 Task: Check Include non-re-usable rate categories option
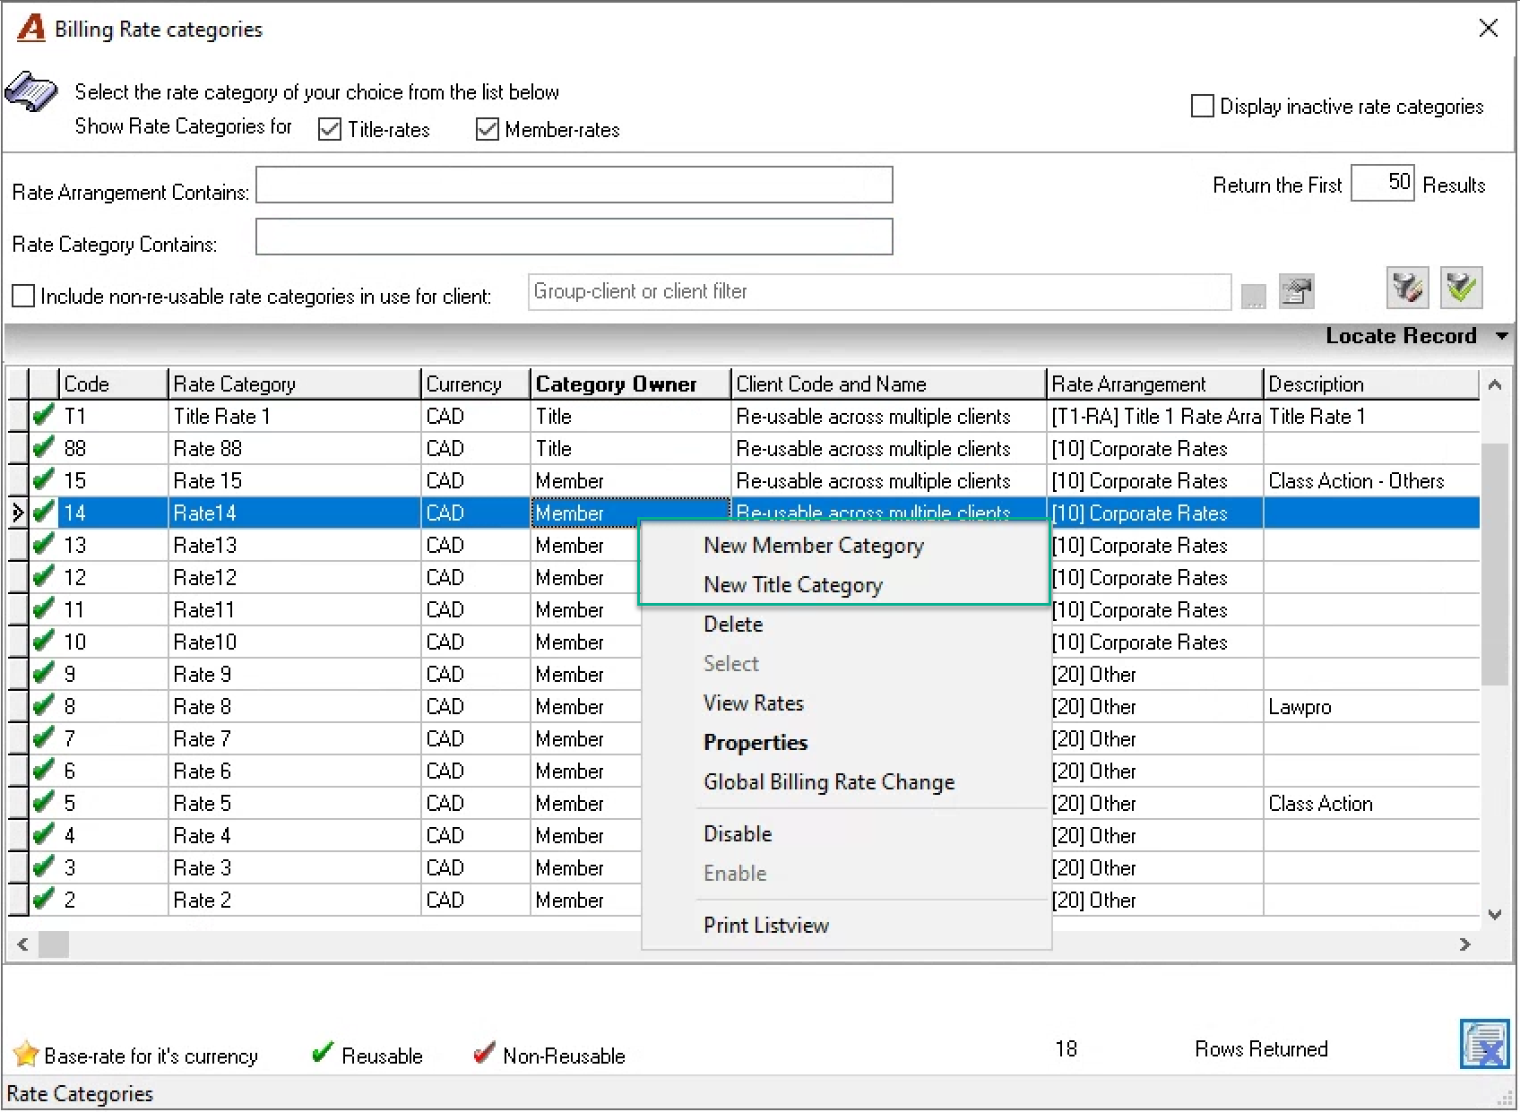tap(23, 296)
